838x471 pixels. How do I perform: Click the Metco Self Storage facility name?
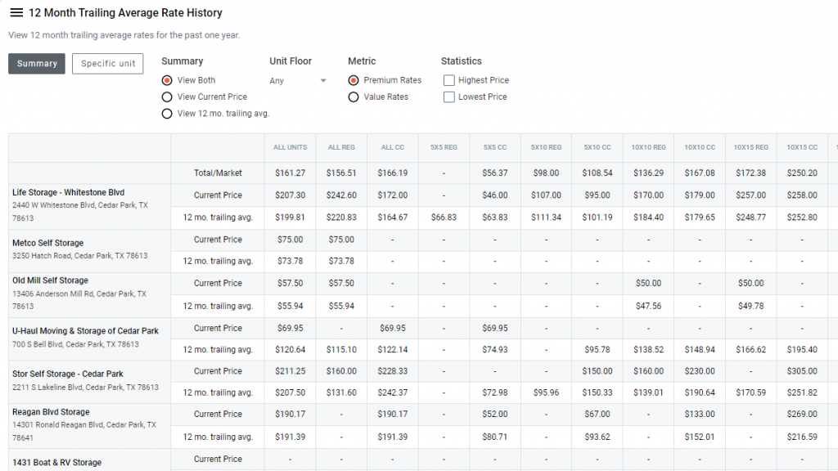point(49,243)
